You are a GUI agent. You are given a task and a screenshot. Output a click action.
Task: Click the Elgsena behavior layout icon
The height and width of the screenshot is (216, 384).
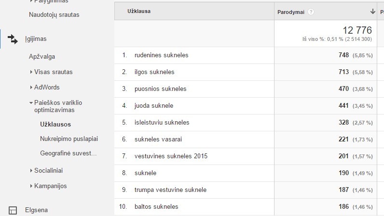click(13, 210)
